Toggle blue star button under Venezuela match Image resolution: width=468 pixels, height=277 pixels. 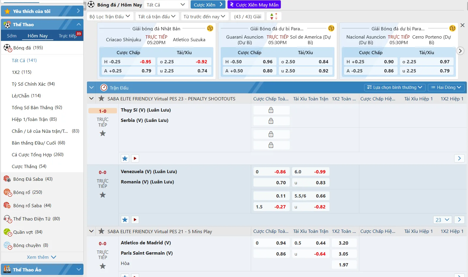click(x=125, y=220)
